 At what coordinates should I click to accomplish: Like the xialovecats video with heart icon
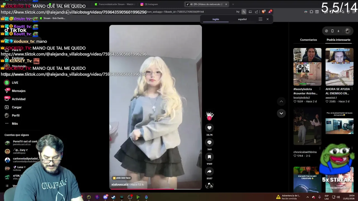209,128
